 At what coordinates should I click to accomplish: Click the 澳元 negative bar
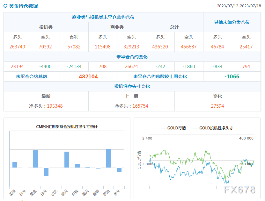click(119, 170)
